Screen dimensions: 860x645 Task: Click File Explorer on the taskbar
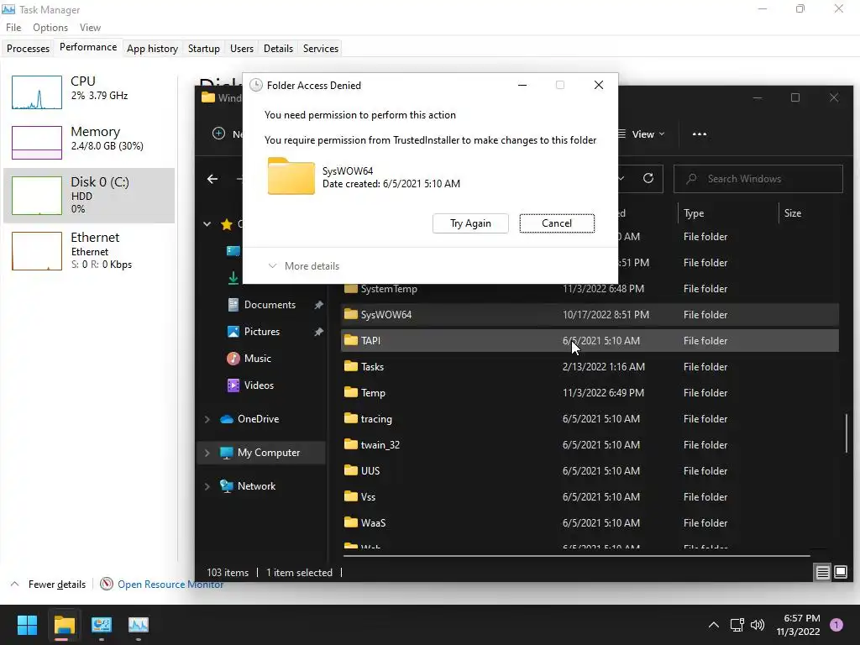(x=64, y=625)
